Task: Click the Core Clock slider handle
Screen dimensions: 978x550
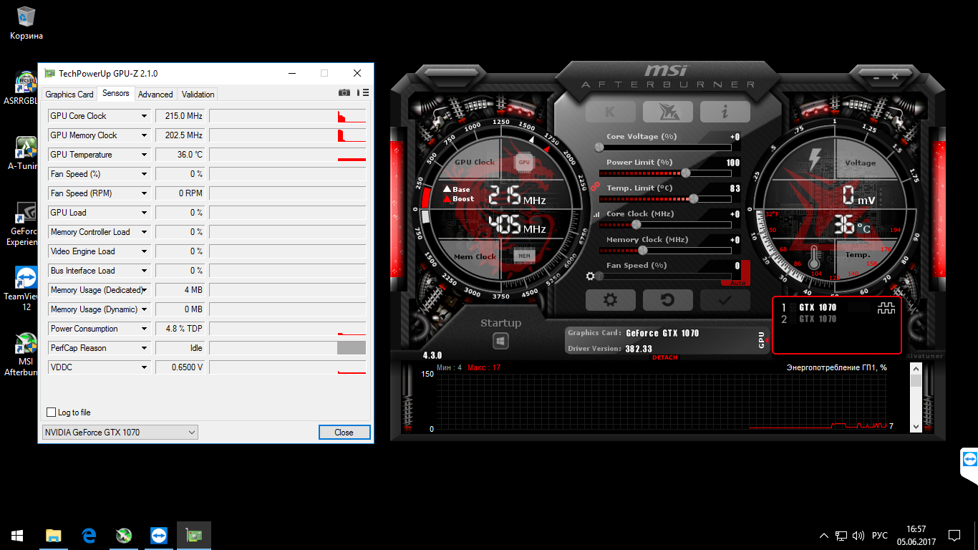Action: [x=636, y=225]
